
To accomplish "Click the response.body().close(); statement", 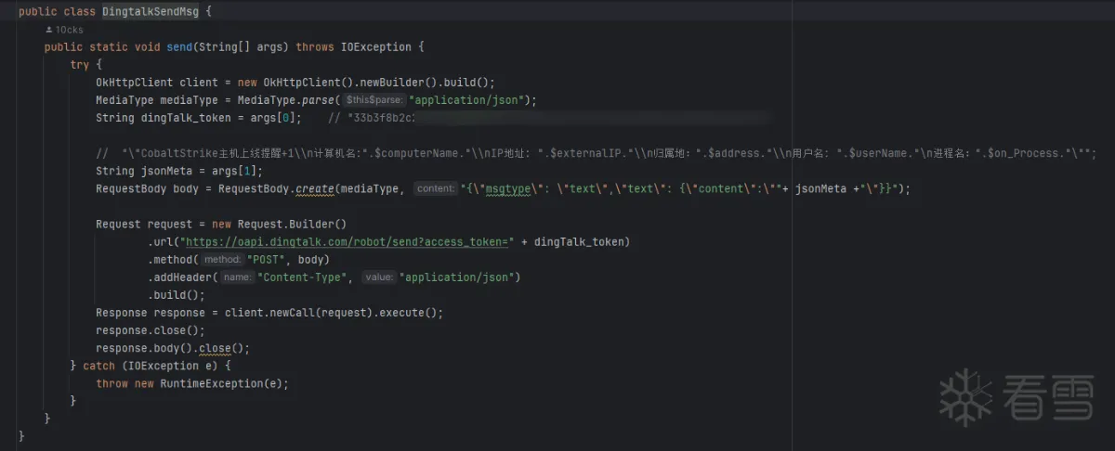I will click(x=173, y=347).
